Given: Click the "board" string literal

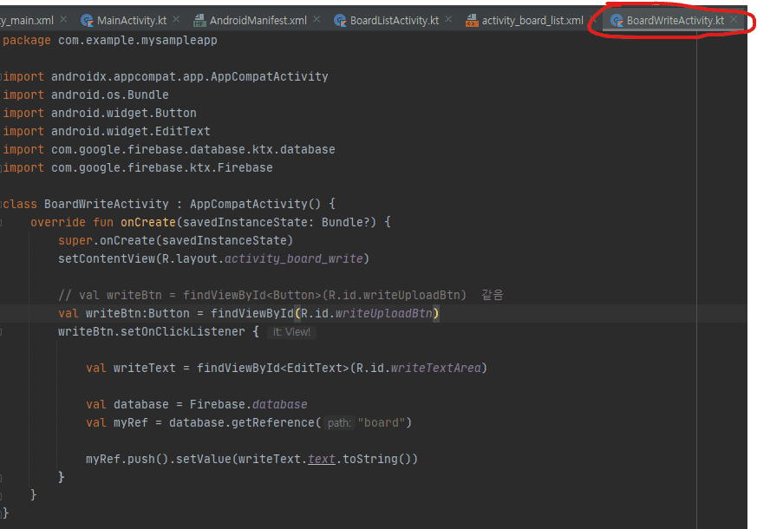Looking at the screenshot, I should click(382, 423).
